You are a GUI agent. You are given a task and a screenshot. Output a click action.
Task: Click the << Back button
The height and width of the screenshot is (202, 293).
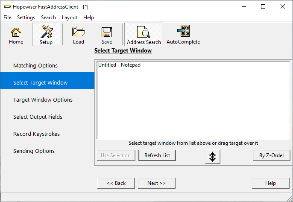point(116,183)
